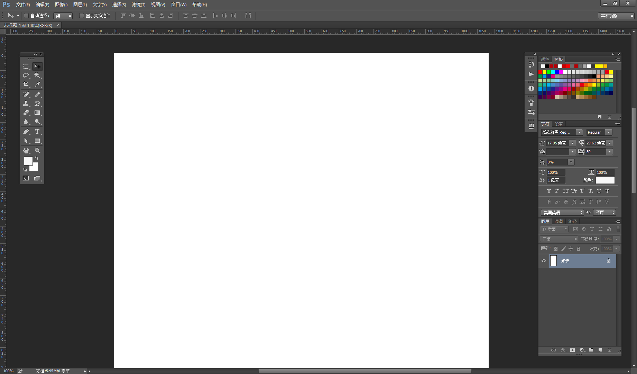This screenshot has height=374, width=637.
Task: Switch to the 通道 tab
Action: [558, 221]
